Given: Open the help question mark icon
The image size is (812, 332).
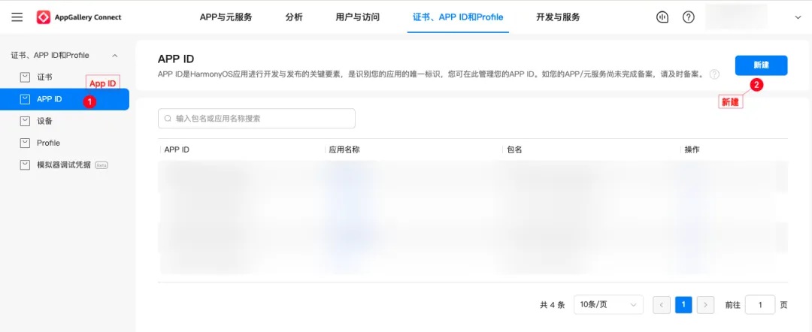Looking at the screenshot, I should tap(688, 17).
